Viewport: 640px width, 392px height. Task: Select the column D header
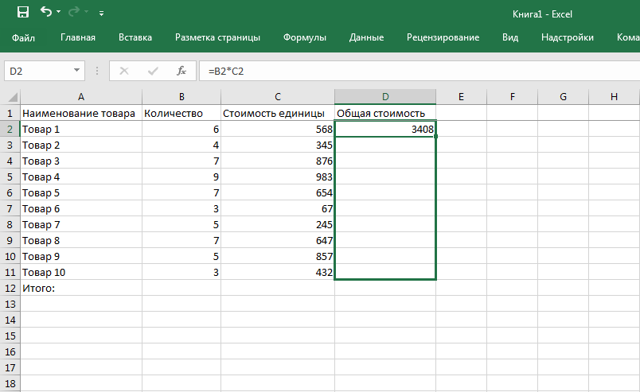click(x=385, y=97)
